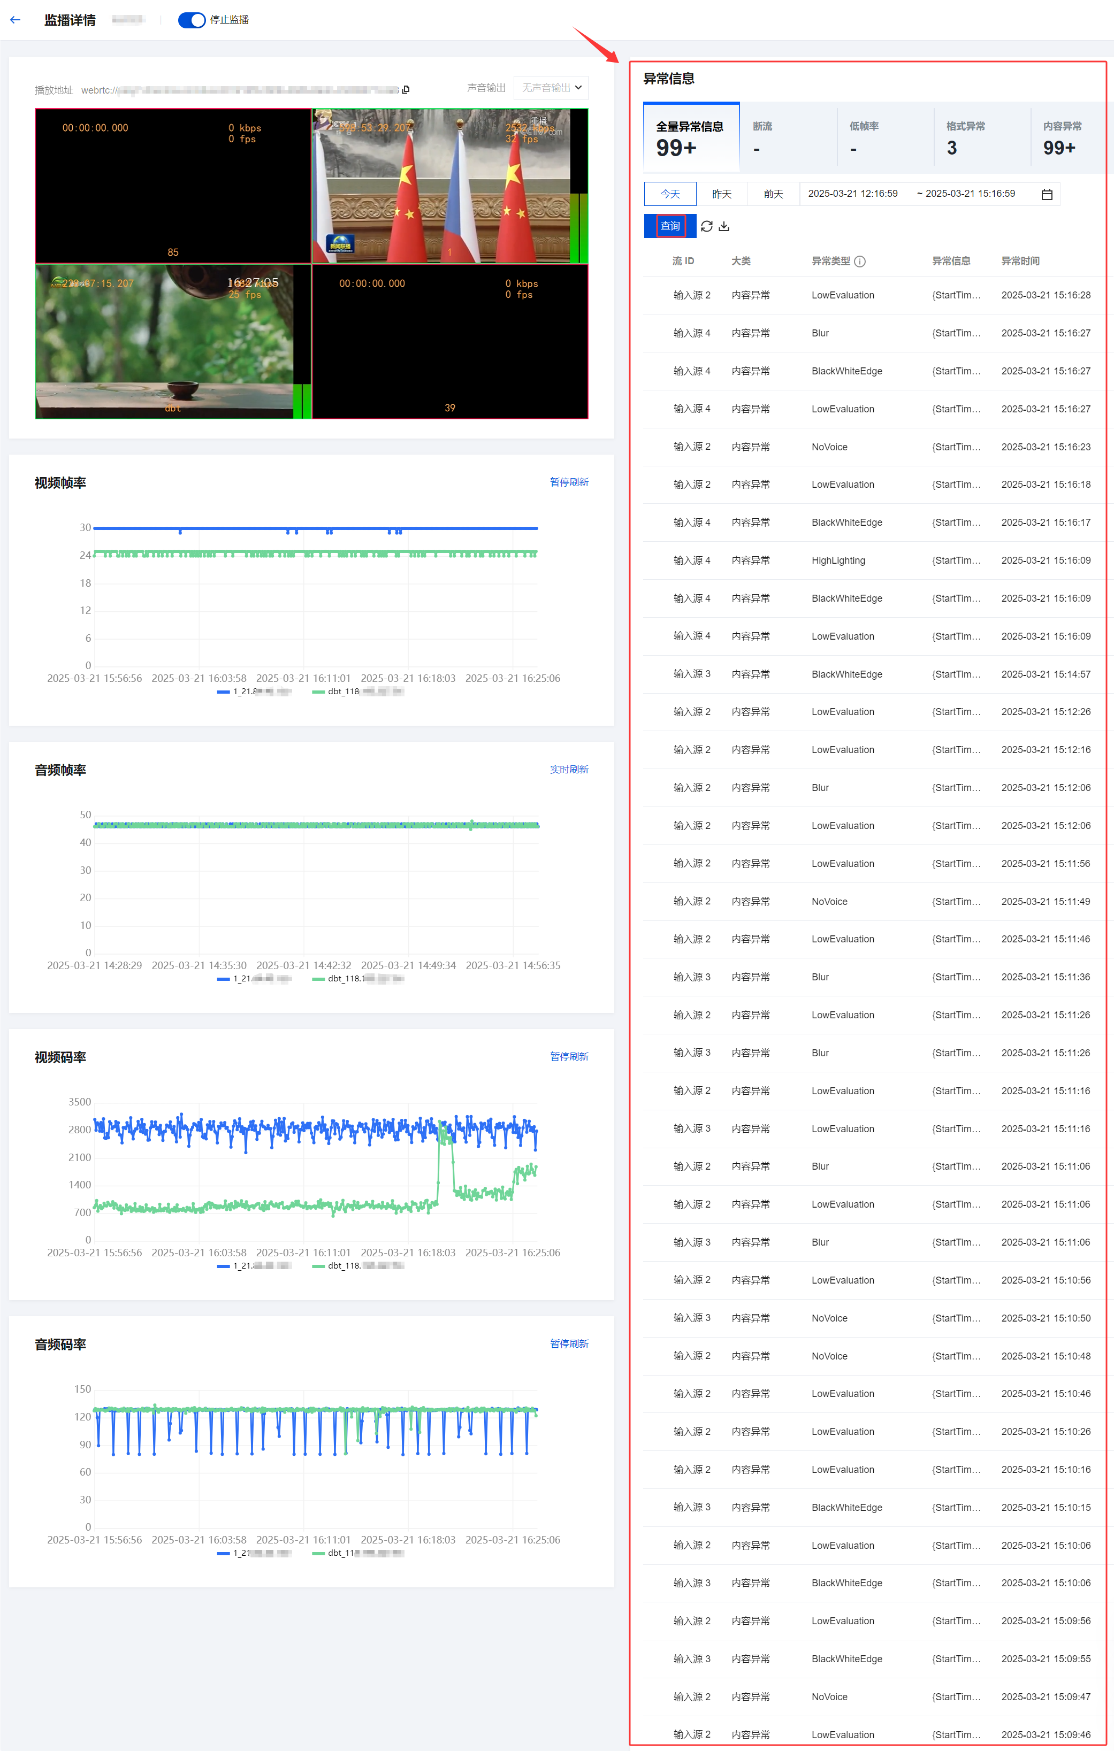1114x1751 pixels.
Task: Click the 大类 column header
Action: point(741,261)
